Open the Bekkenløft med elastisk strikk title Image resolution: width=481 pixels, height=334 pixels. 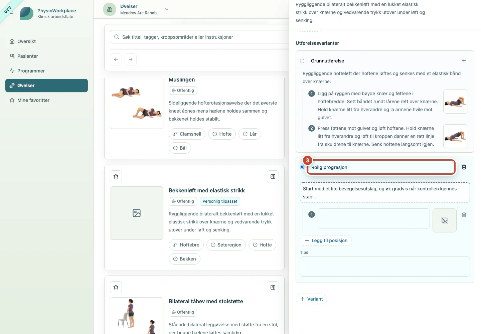[207, 190]
